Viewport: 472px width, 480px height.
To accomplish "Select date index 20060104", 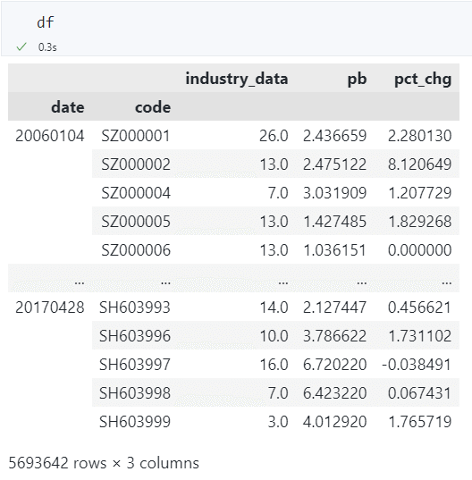I will pos(50,136).
